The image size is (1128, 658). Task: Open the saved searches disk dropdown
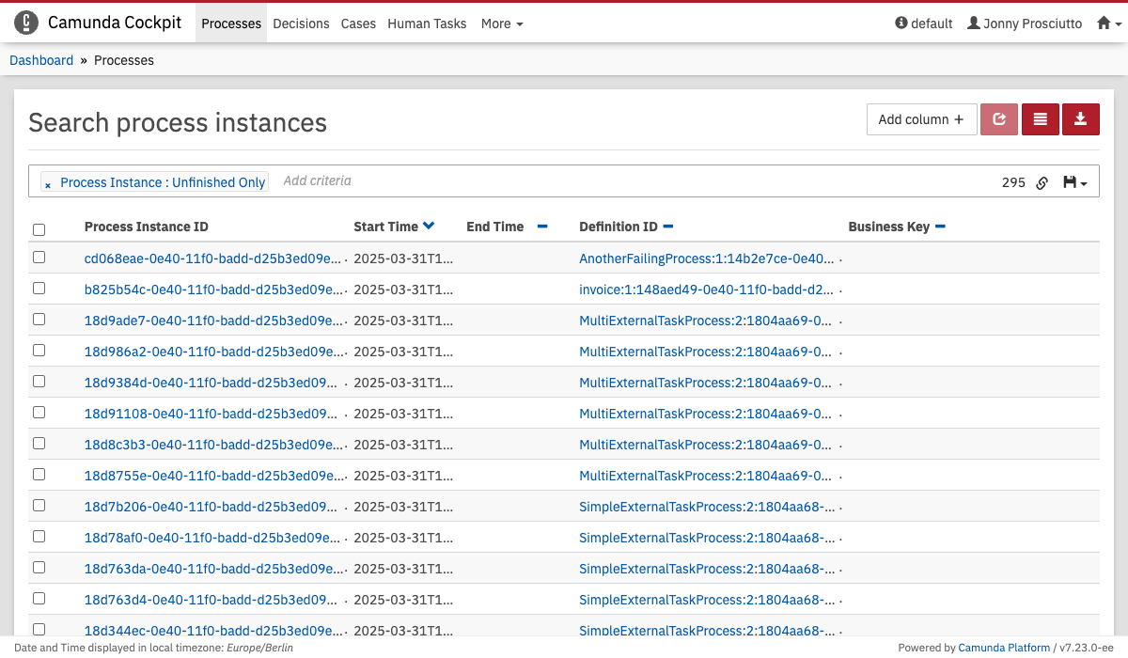1074,182
